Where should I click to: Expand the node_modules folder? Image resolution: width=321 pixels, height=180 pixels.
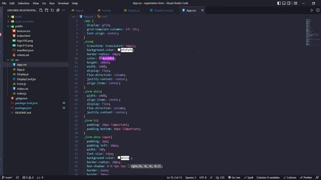pyautogui.click(x=24, y=21)
